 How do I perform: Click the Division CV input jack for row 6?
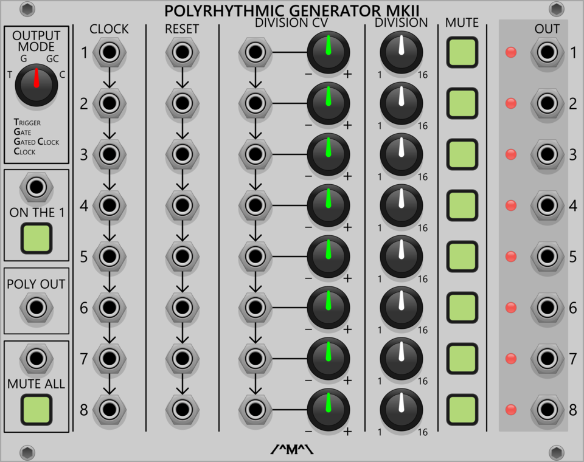pos(255,308)
